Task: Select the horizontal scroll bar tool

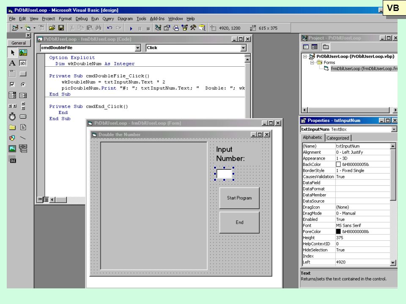Action: click(12, 106)
